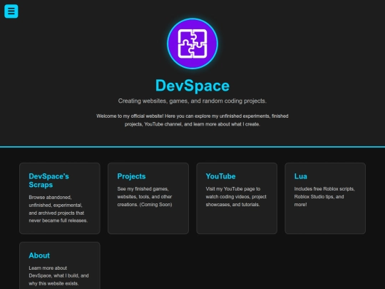Screen dimensions: 385x289
Task: Open the About card title
Action: click(39, 255)
